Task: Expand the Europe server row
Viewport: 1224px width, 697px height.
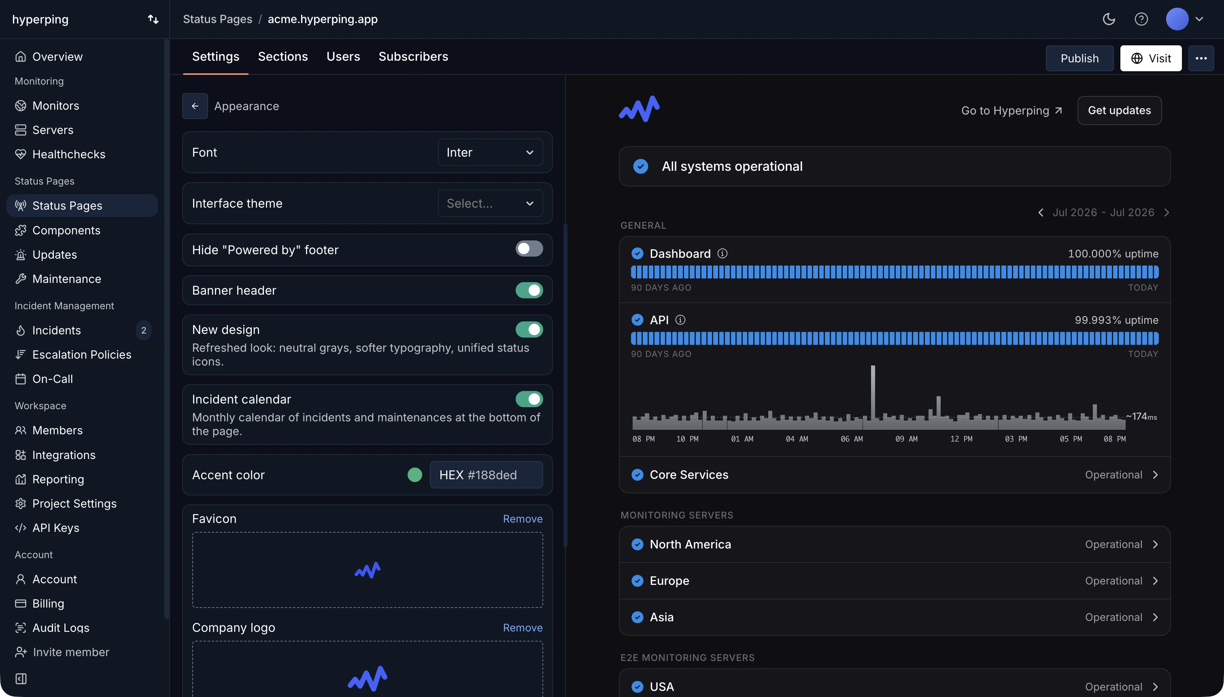Action: (x=894, y=581)
